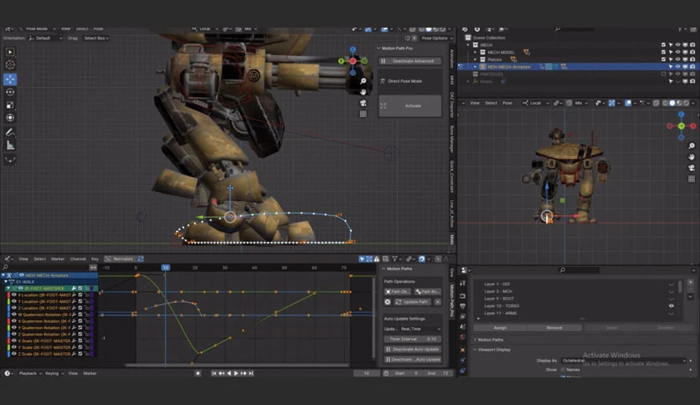Activate the Move tool in left toolbar
Viewport: 700px width, 405px height.
tap(10, 79)
